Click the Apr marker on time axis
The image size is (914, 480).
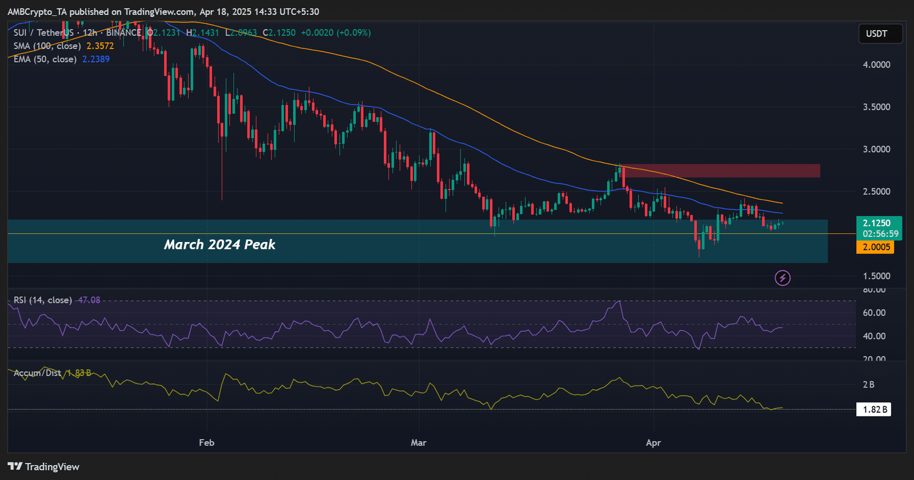pyautogui.click(x=654, y=442)
